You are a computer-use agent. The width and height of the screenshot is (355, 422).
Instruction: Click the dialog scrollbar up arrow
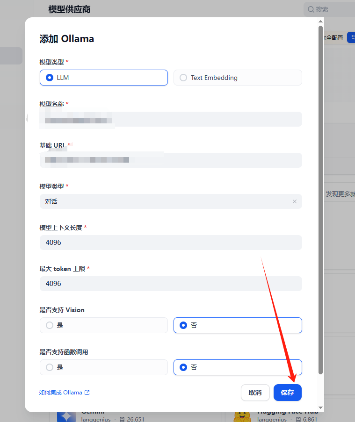tap(320, 21)
